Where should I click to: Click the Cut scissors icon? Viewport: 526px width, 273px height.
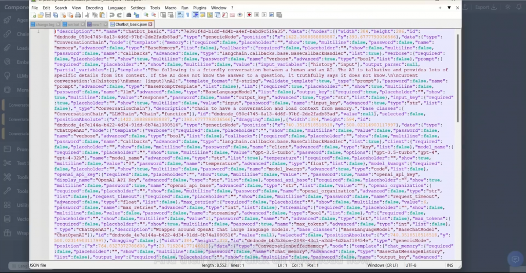pos(87,15)
